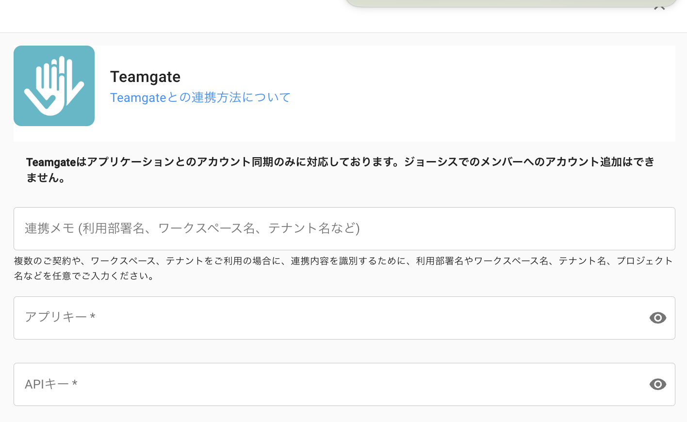Click the Teamgate heading title
Viewport: 687px width, 422px height.
pyautogui.click(x=145, y=77)
